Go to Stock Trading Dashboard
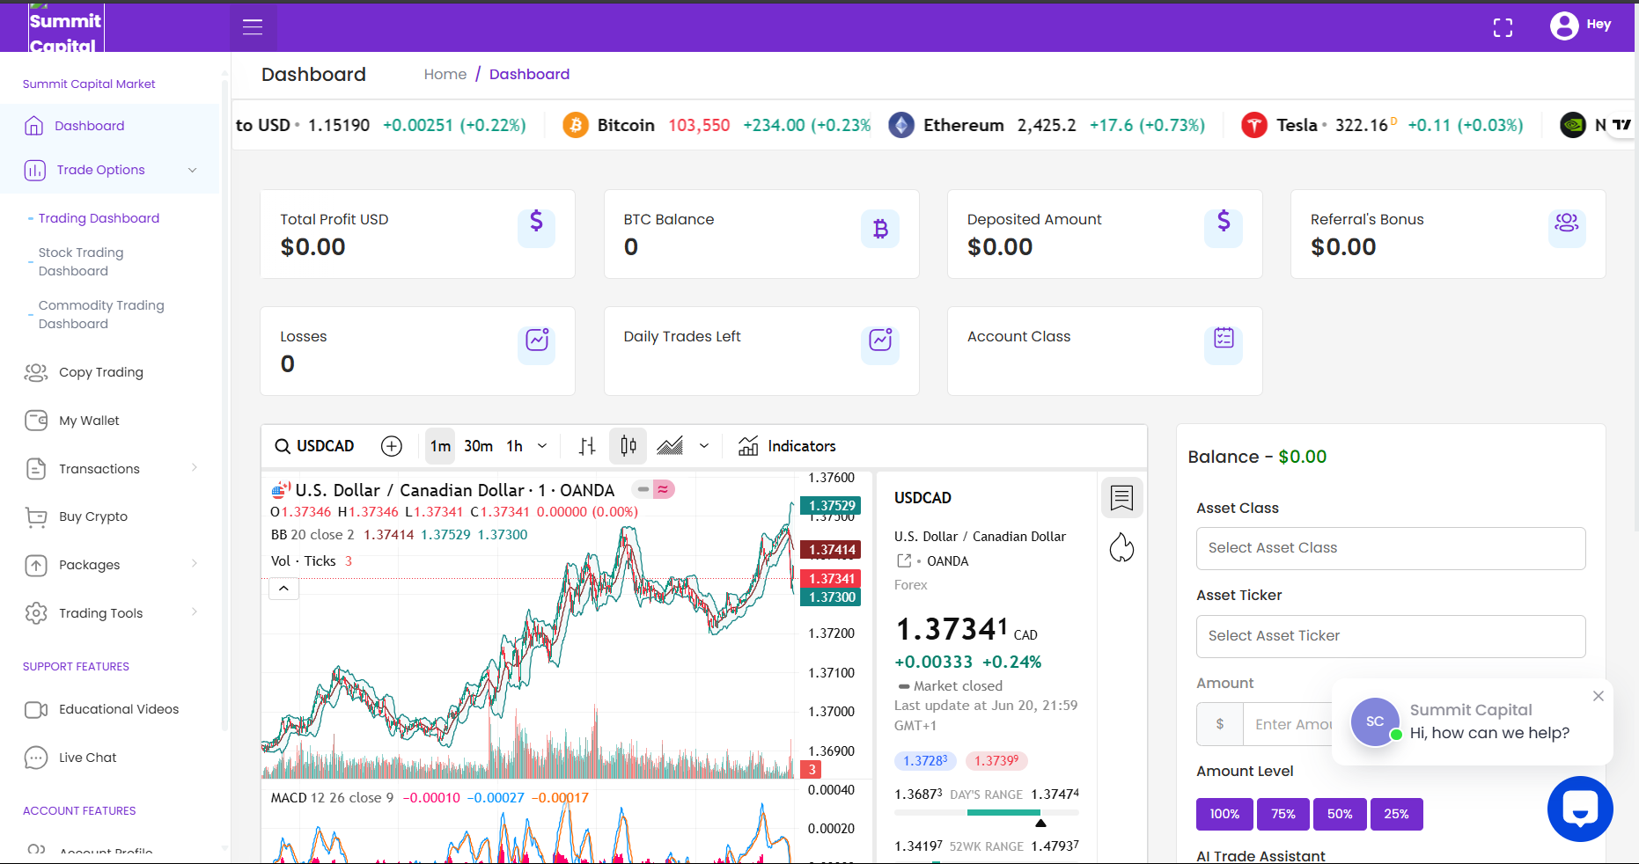Screen dimensions: 1639x864 [x=81, y=261]
